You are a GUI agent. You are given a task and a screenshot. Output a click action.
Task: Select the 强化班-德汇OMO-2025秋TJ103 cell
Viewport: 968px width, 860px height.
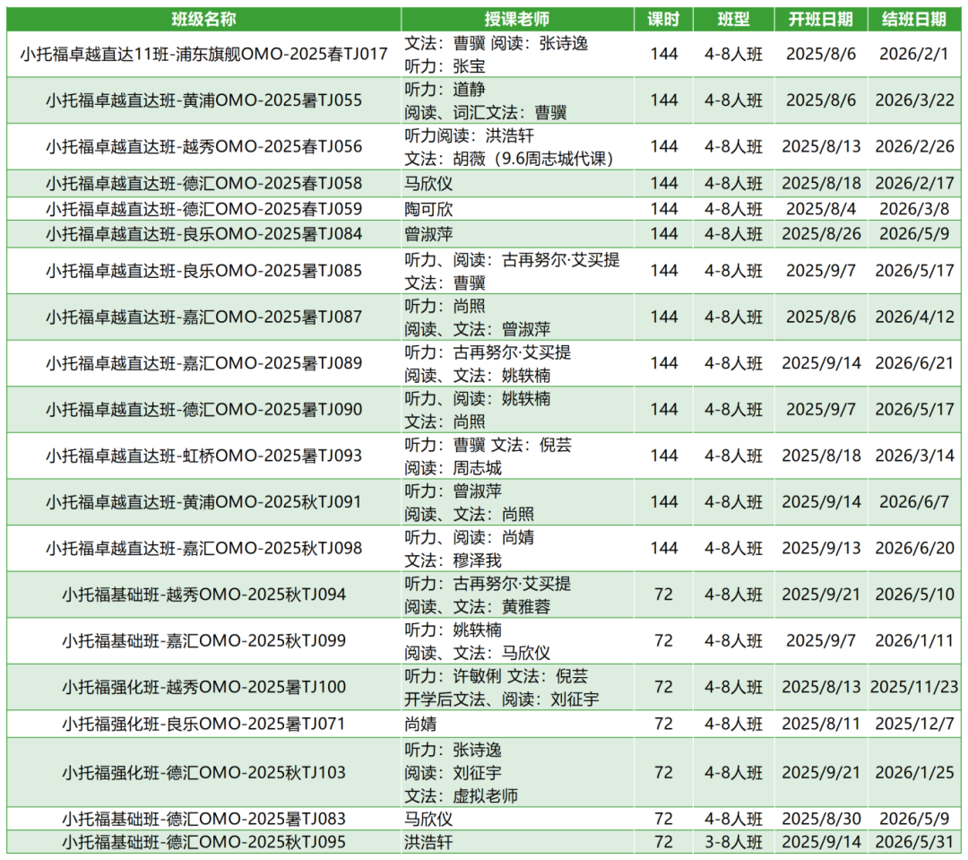tap(203, 773)
